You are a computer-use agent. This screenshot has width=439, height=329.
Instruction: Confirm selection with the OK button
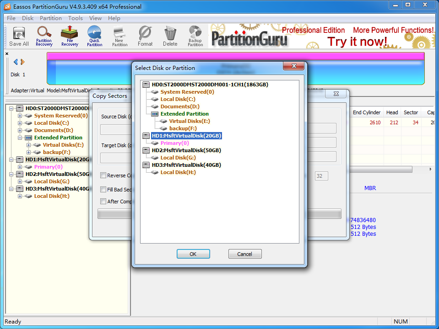tap(193, 254)
